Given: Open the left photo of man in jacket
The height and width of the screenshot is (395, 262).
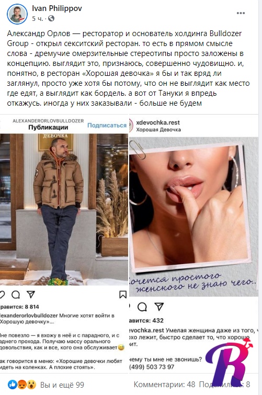Looking at the screenshot, I should (x=64, y=209).
